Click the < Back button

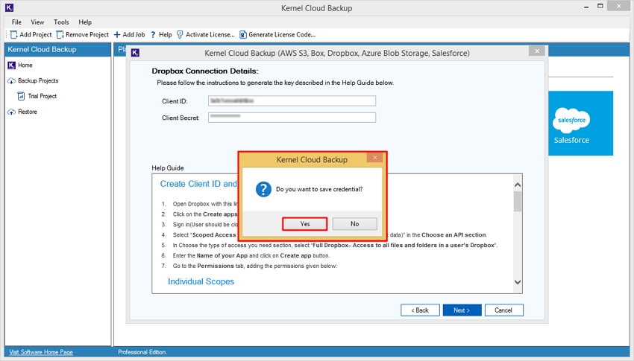click(420, 310)
